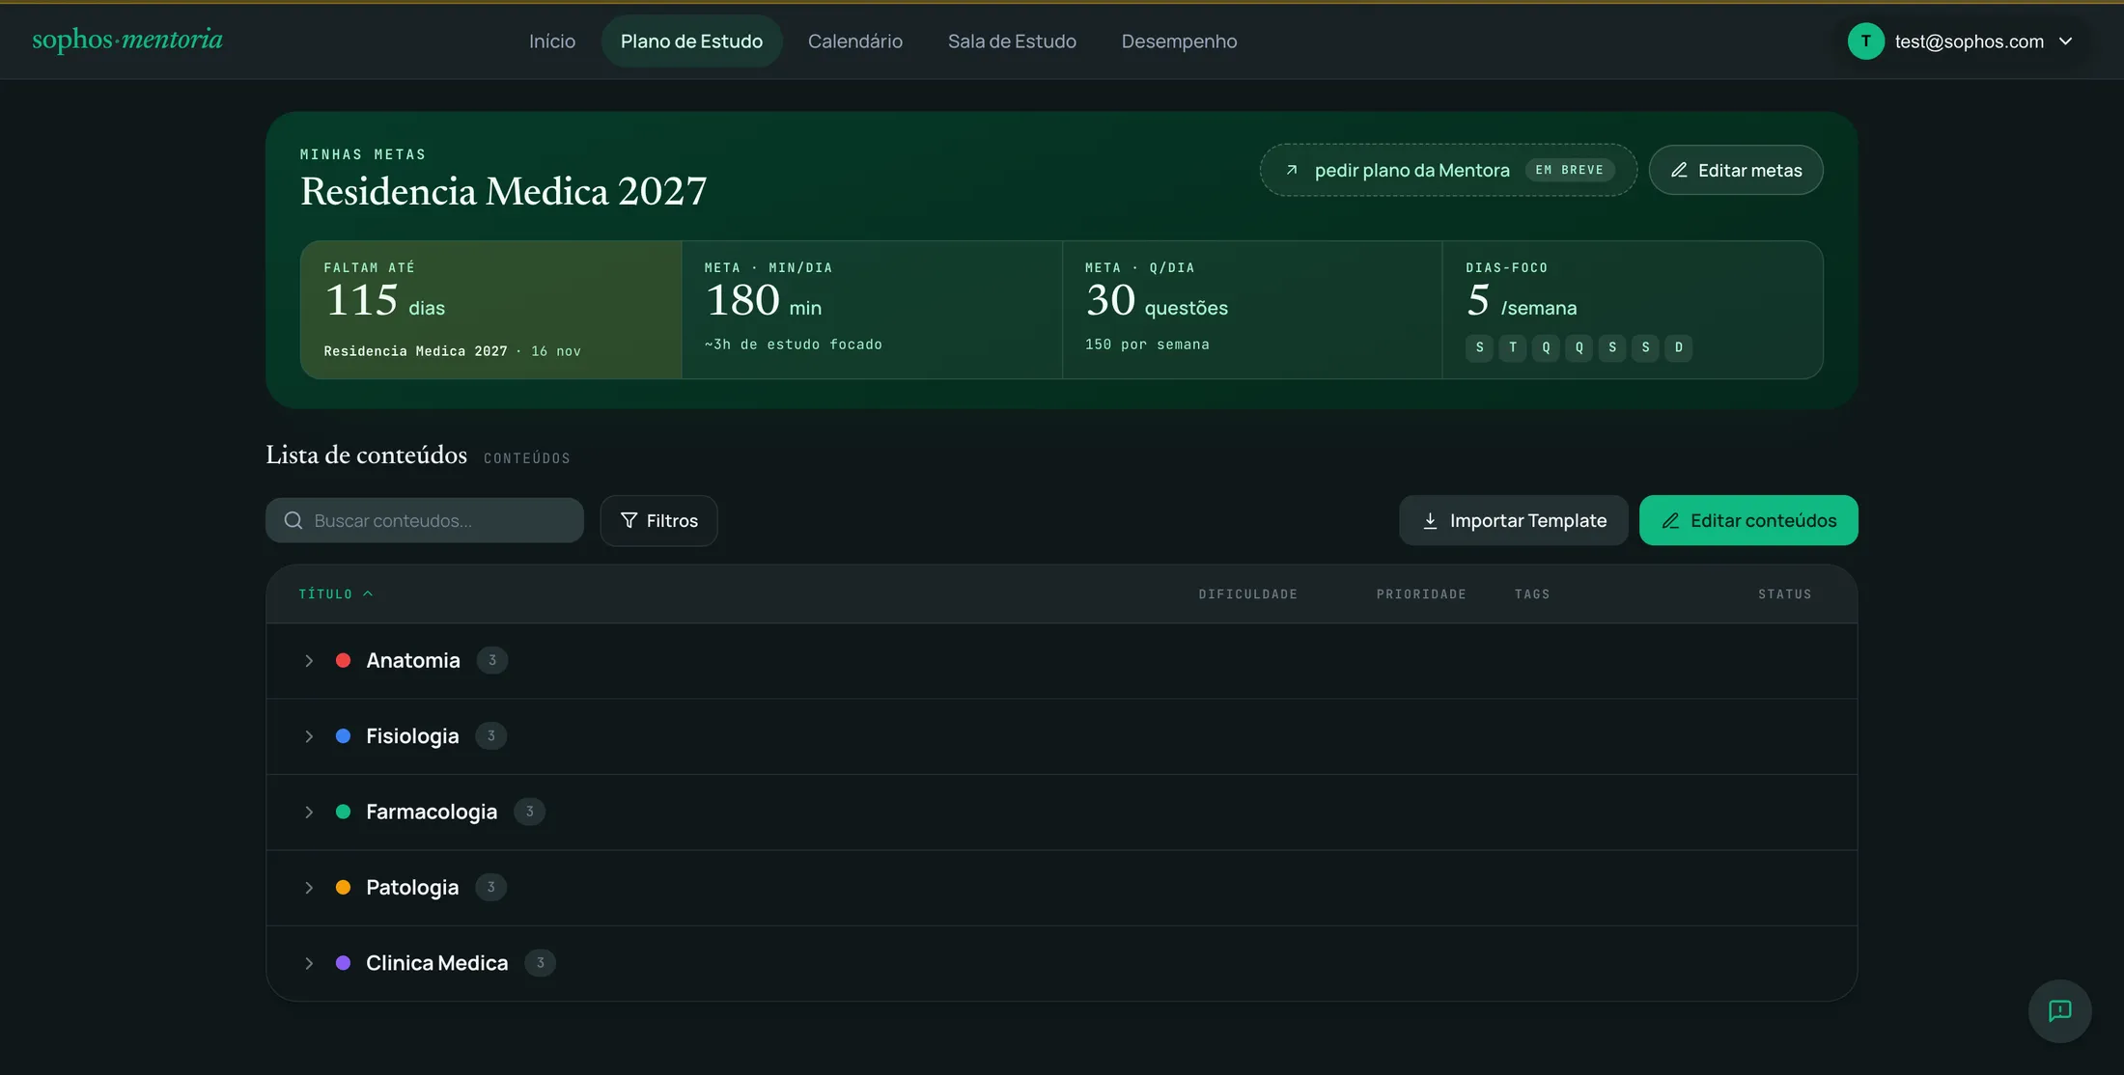This screenshot has width=2124, height=1075.
Task: Toggle the D (domingo) focus-day chip
Action: [x=1679, y=347]
